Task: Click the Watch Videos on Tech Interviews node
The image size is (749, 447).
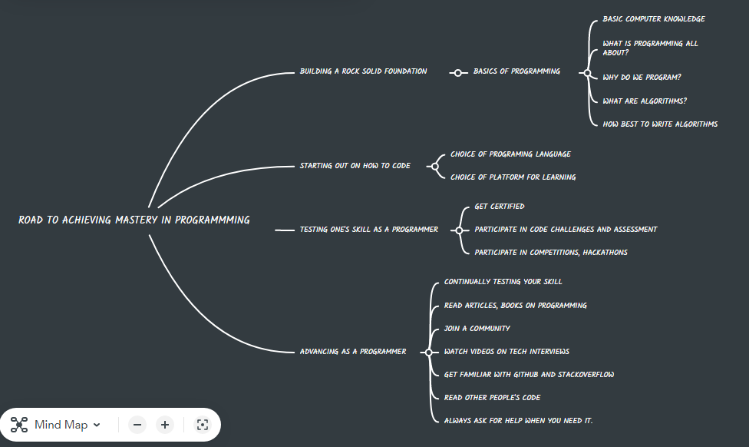Action: click(x=507, y=351)
